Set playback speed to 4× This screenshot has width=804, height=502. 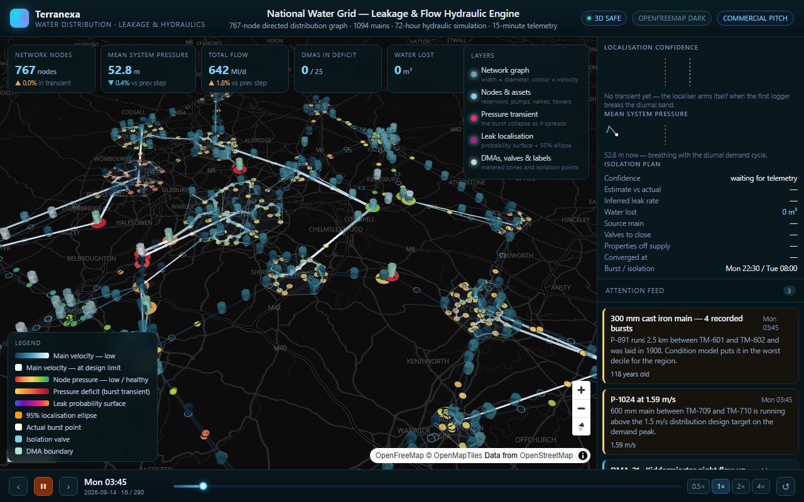761,486
